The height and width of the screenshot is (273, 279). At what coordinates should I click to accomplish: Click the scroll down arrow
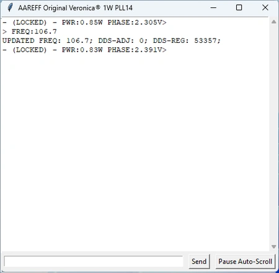(x=274, y=247)
